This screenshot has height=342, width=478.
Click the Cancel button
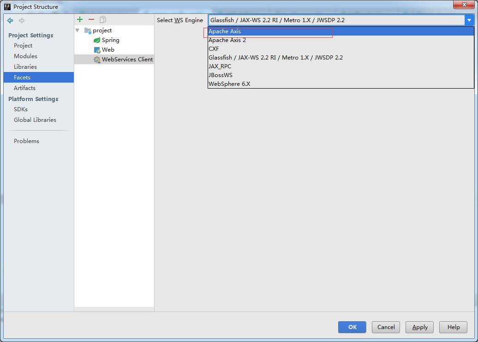tap(386, 327)
